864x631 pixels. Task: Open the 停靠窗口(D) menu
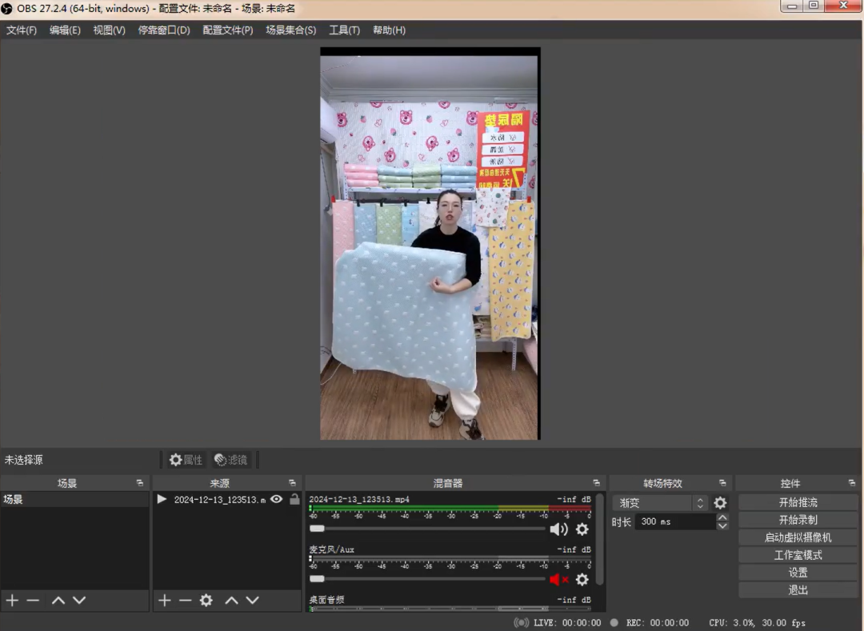coord(164,30)
